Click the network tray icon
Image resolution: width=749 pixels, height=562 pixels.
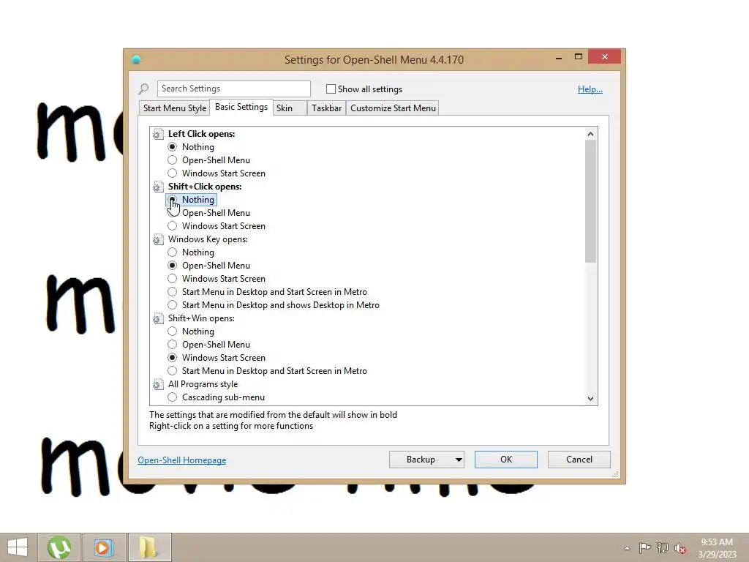(x=662, y=547)
